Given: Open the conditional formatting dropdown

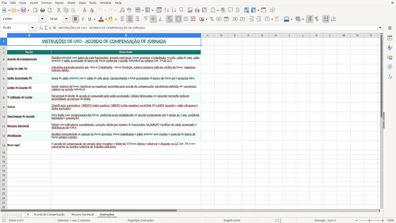Looking at the screenshot, I should tap(303, 19).
